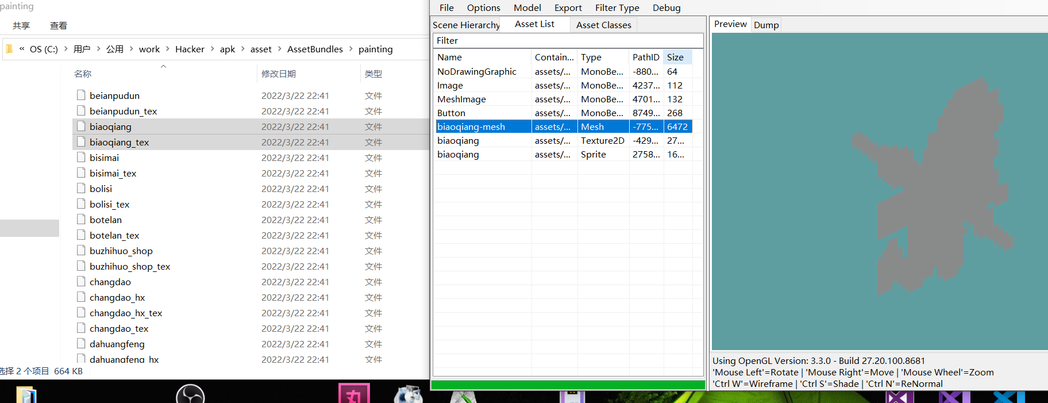Show hidden parent folders via double-chevron

[x=22, y=49]
